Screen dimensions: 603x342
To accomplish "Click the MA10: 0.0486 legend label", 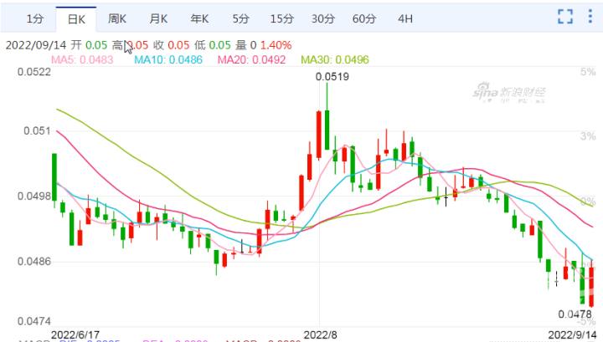I will point(168,60).
